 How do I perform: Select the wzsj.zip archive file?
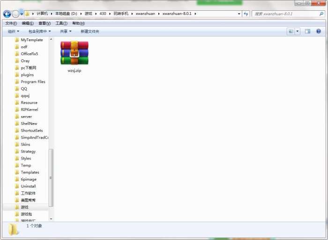point(75,57)
